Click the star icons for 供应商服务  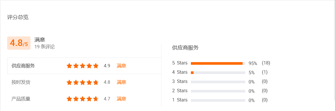(x=83, y=66)
